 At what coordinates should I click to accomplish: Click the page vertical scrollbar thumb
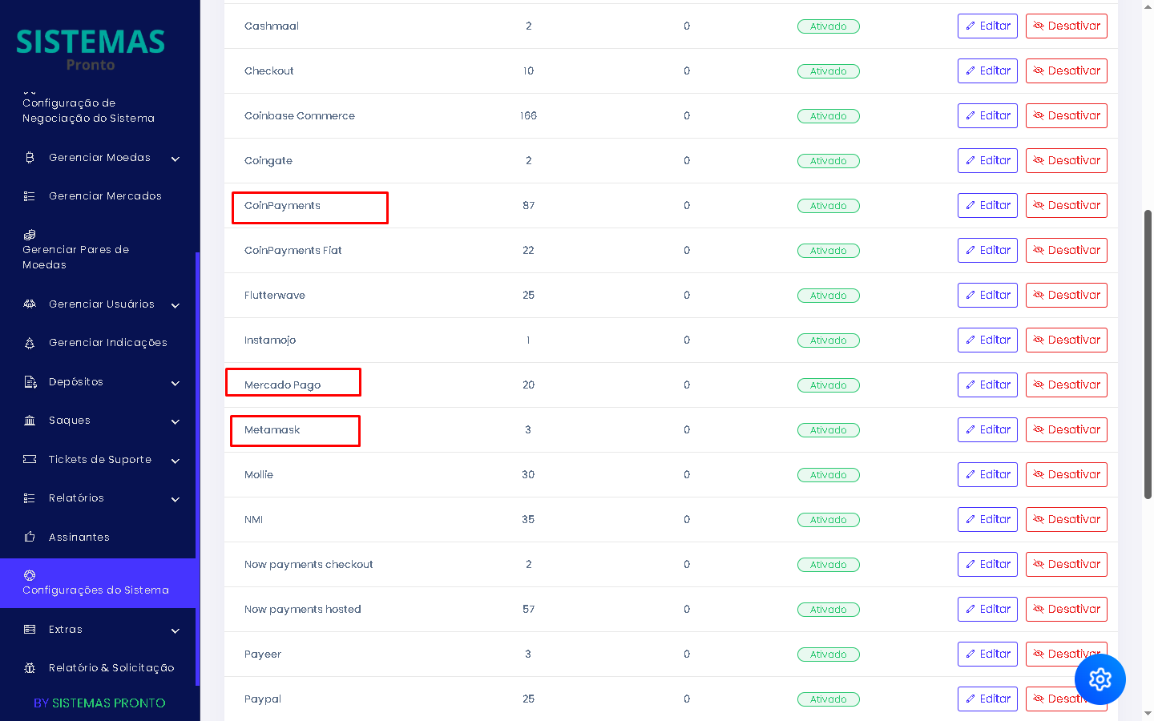1148,352
